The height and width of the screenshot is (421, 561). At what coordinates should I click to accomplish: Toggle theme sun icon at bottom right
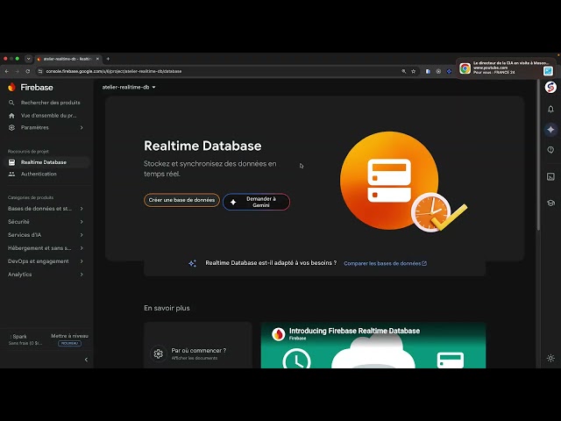(550, 358)
